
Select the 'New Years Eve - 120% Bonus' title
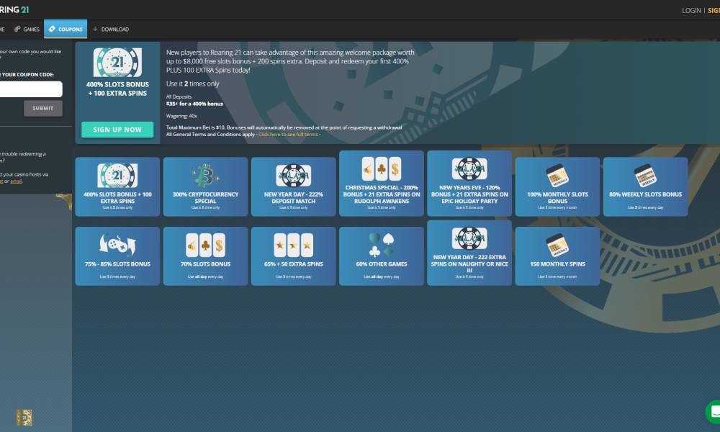[469, 194]
